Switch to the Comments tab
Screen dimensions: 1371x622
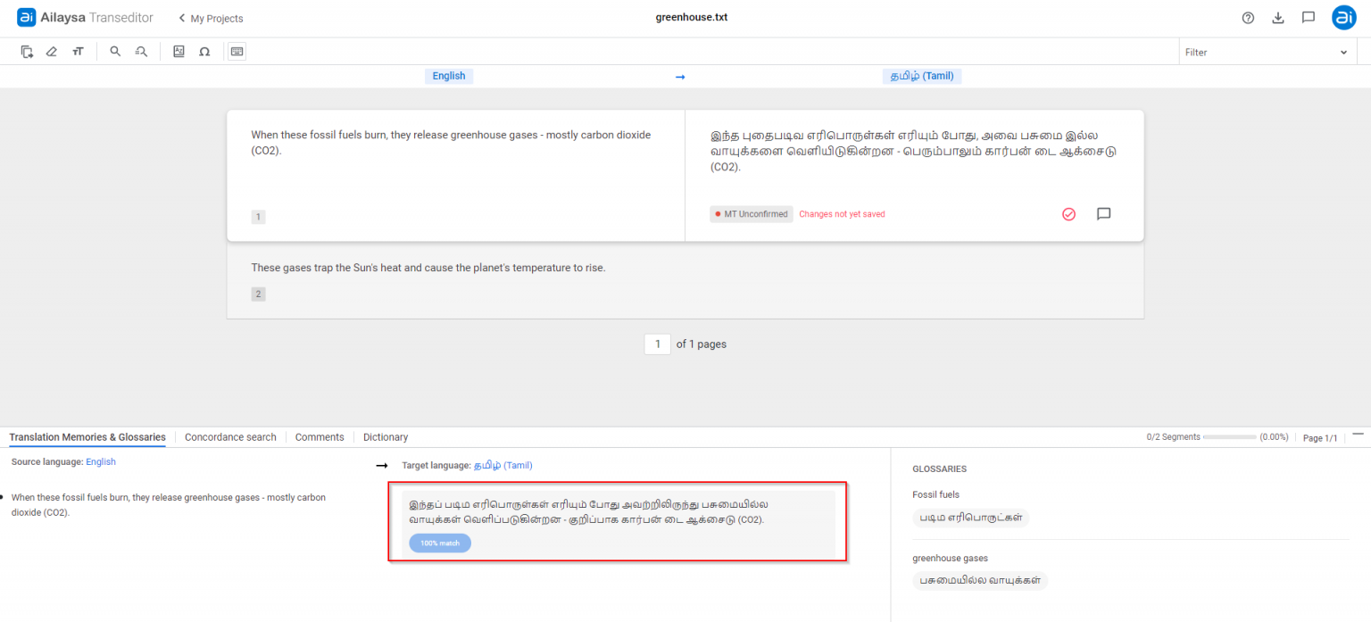pos(319,436)
